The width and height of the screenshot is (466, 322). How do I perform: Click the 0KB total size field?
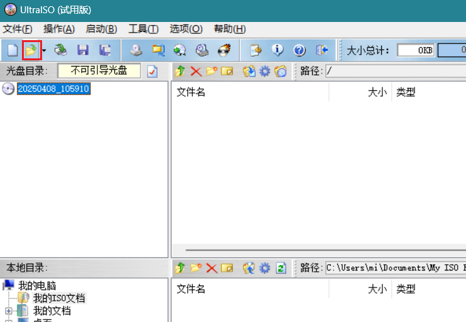click(x=416, y=50)
